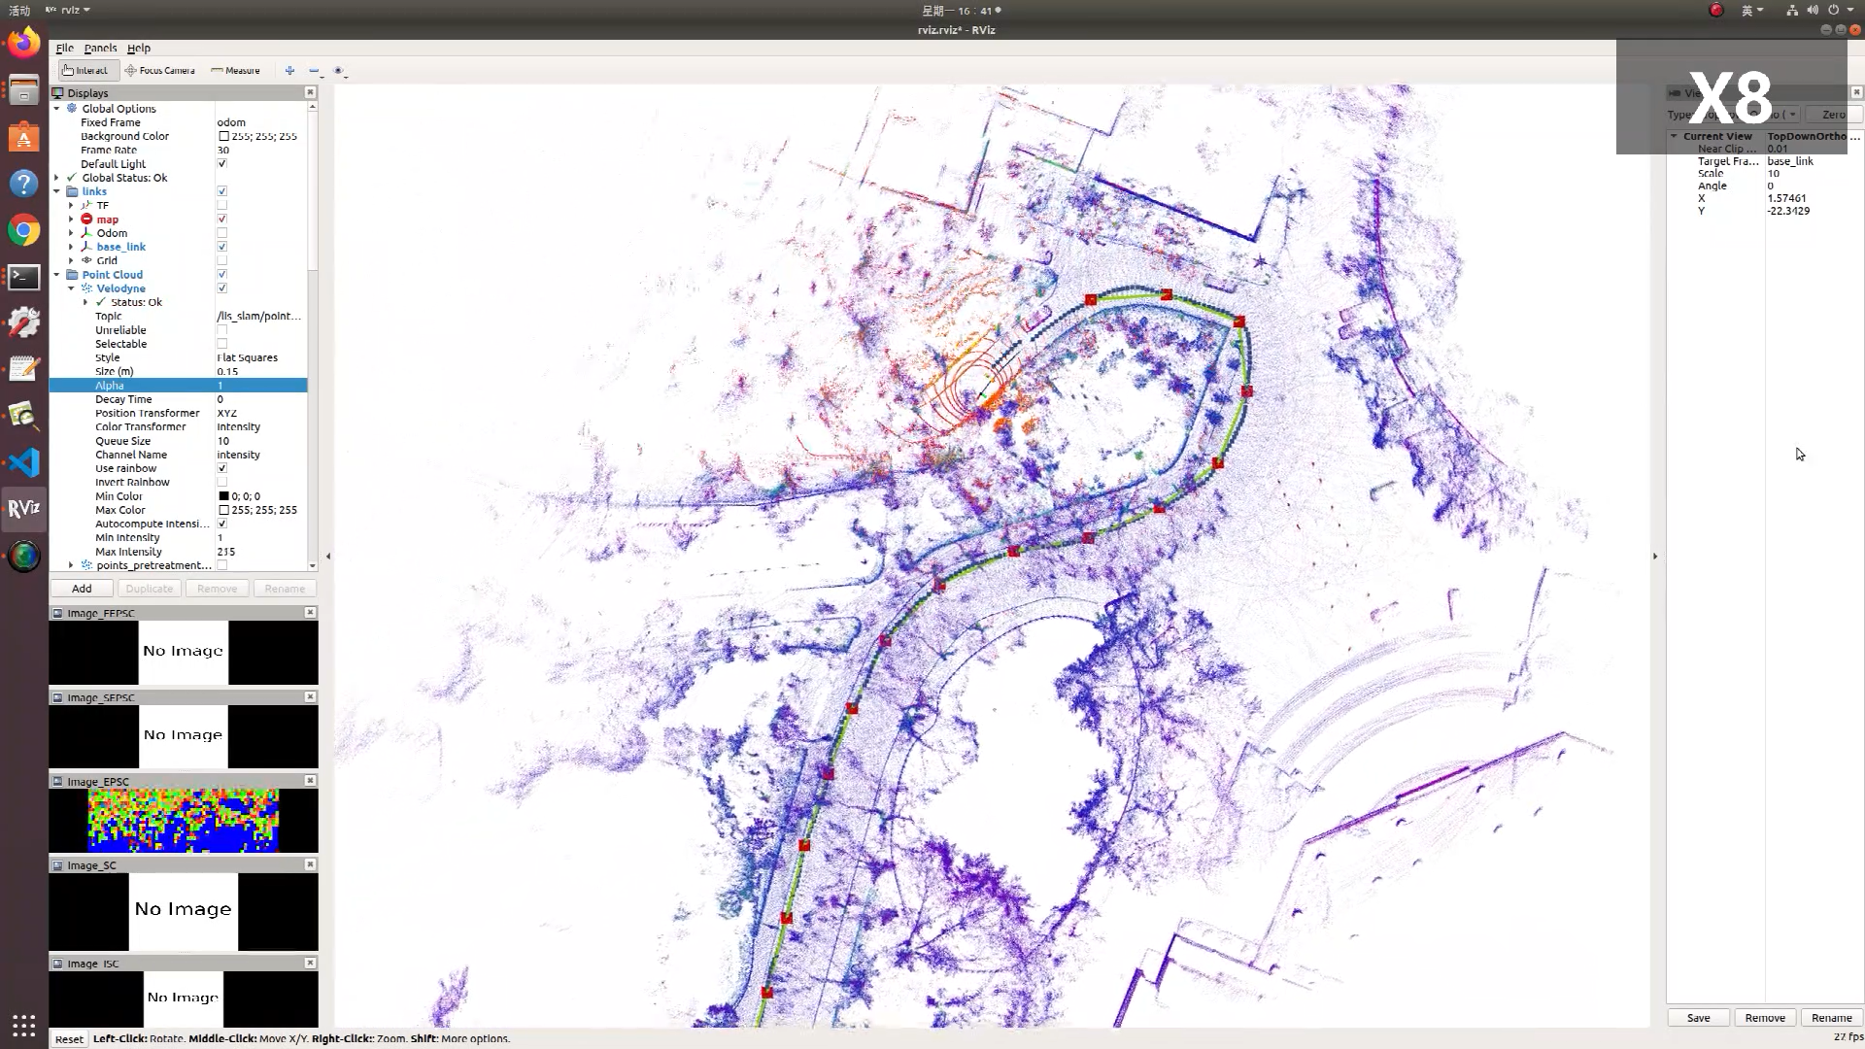Enable the Grid display checkbox
This screenshot has height=1049, width=1865.
[221, 260]
